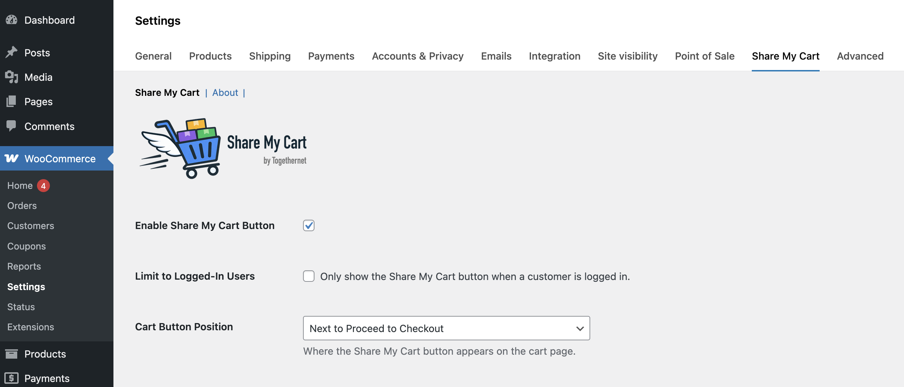This screenshot has height=387, width=904.
Task: Click the WooCommerce logo icon
Action: point(11,158)
